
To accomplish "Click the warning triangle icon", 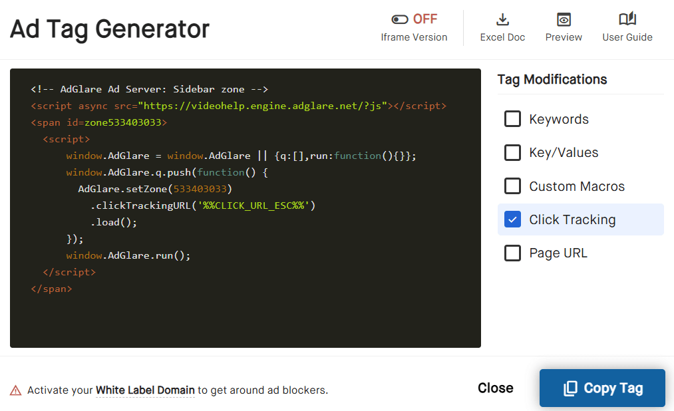I will 15,390.
